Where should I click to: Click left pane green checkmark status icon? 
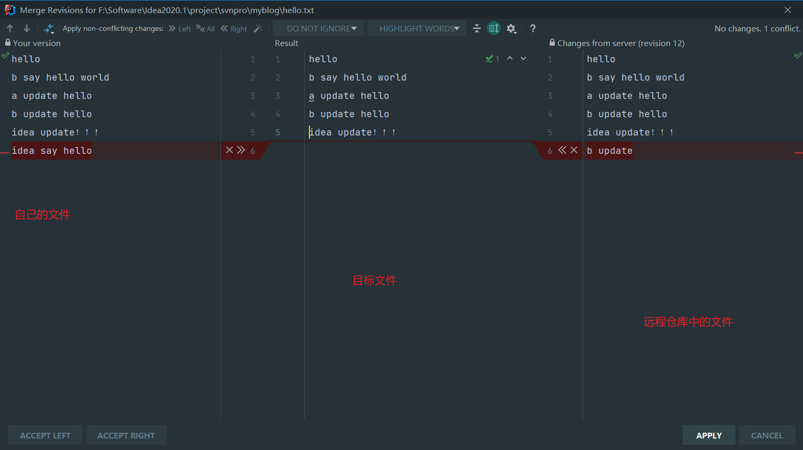5,55
